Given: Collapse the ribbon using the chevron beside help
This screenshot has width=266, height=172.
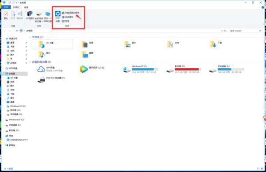Looking at the screenshot, I should click(x=259, y=8).
